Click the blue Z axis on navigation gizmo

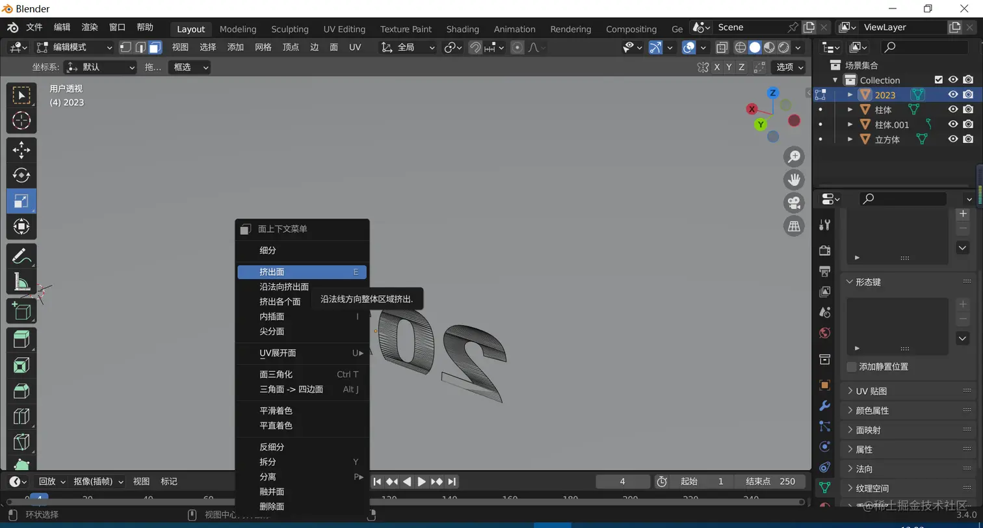(x=773, y=93)
